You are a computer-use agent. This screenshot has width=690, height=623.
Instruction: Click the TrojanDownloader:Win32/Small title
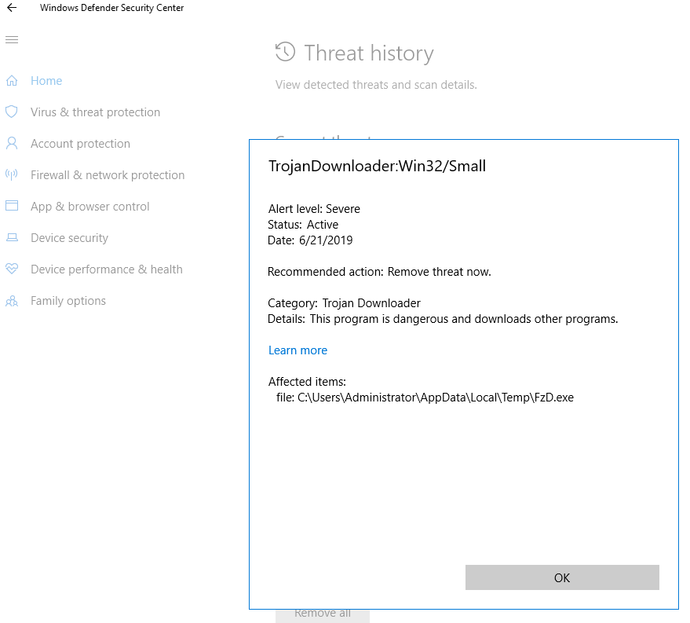[x=377, y=166]
